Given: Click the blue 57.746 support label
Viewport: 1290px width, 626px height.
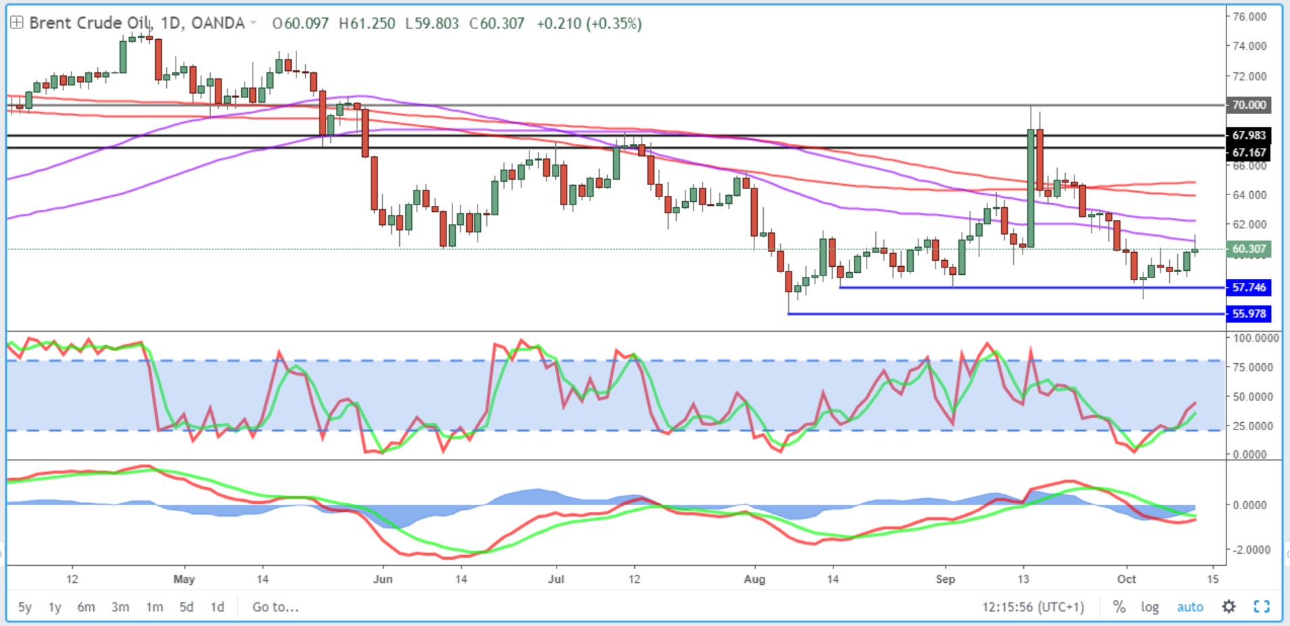Looking at the screenshot, I should point(1248,288).
